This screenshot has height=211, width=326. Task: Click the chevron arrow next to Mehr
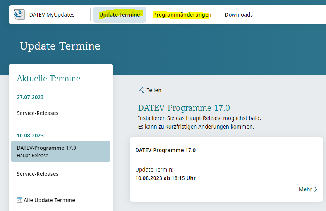tap(316, 189)
